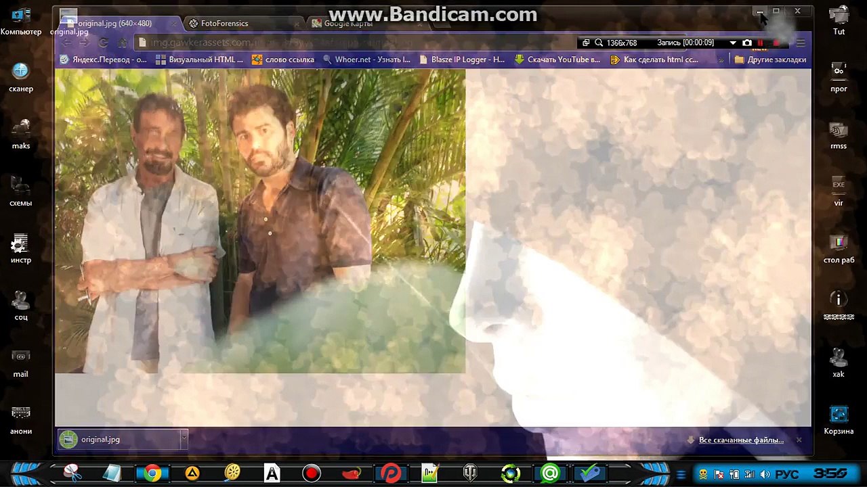Select the Tut desktop icon
Image resolution: width=867 pixels, height=487 pixels.
tap(839, 21)
